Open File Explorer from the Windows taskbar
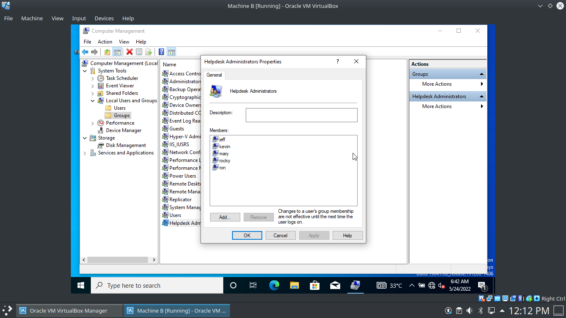The height and width of the screenshot is (318, 566). tap(294, 285)
